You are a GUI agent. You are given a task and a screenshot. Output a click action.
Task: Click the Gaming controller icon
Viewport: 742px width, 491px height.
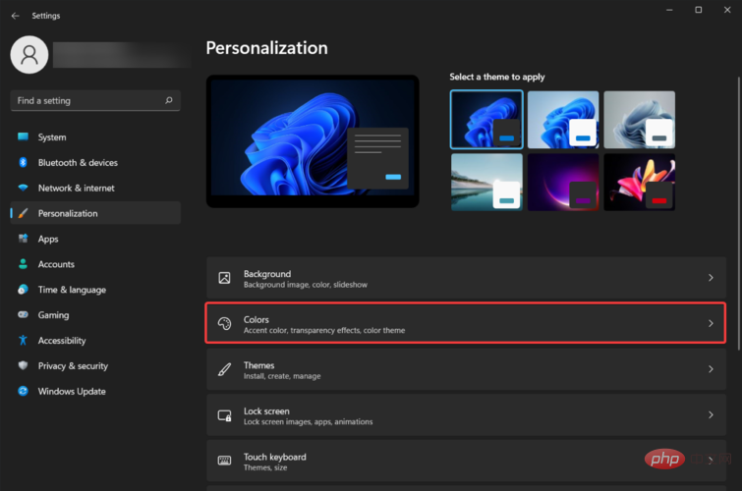point(23,314)
